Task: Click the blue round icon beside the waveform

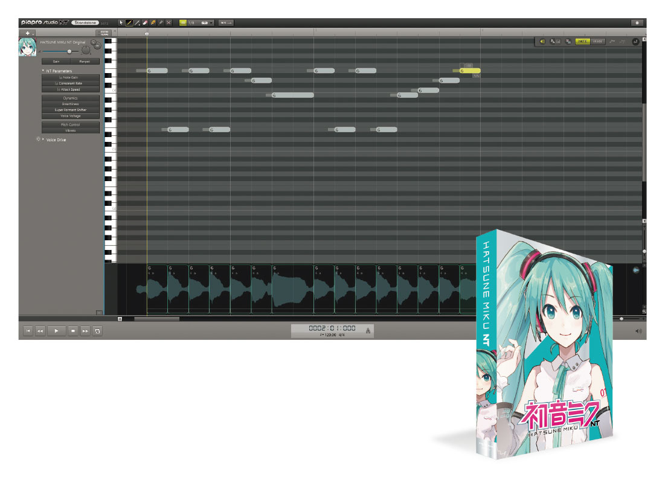Action: [636, 270]
